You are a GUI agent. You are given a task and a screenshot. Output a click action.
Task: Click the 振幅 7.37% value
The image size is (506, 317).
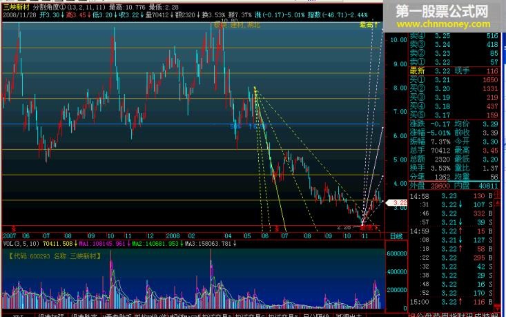(440, 142)
